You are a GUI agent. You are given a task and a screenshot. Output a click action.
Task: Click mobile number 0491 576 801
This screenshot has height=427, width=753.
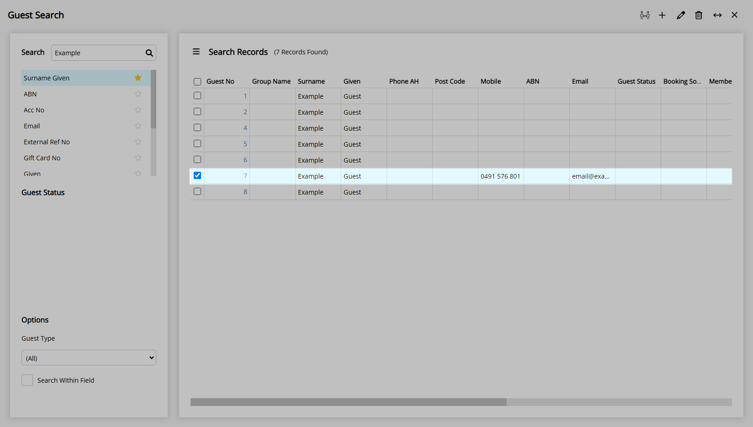pos(500,176)
